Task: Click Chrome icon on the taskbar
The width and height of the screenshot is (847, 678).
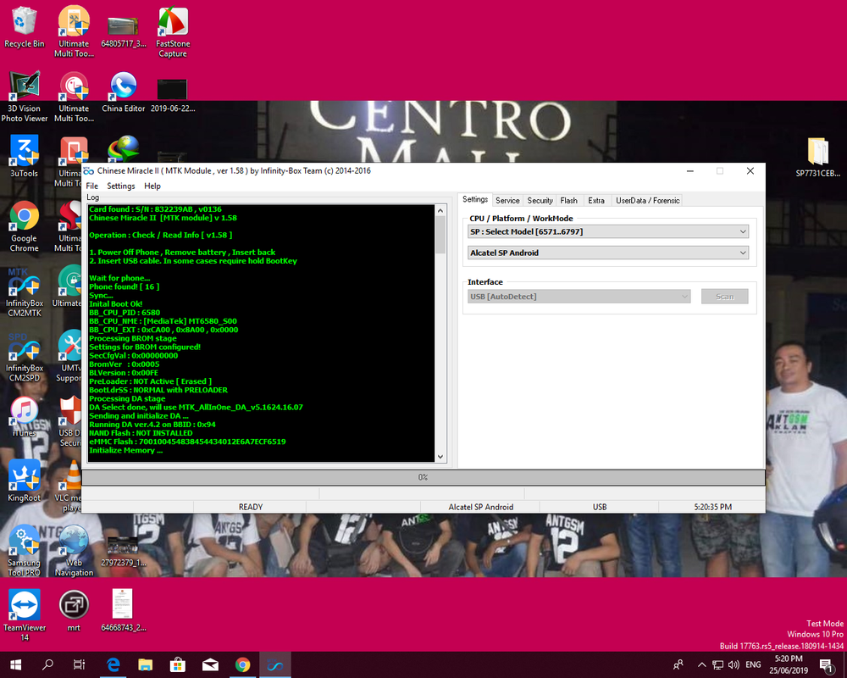Action: 242,664
